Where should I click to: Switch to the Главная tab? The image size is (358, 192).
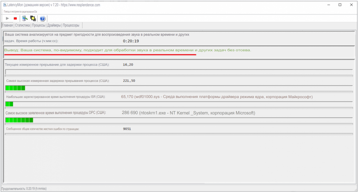pos(7,25)
